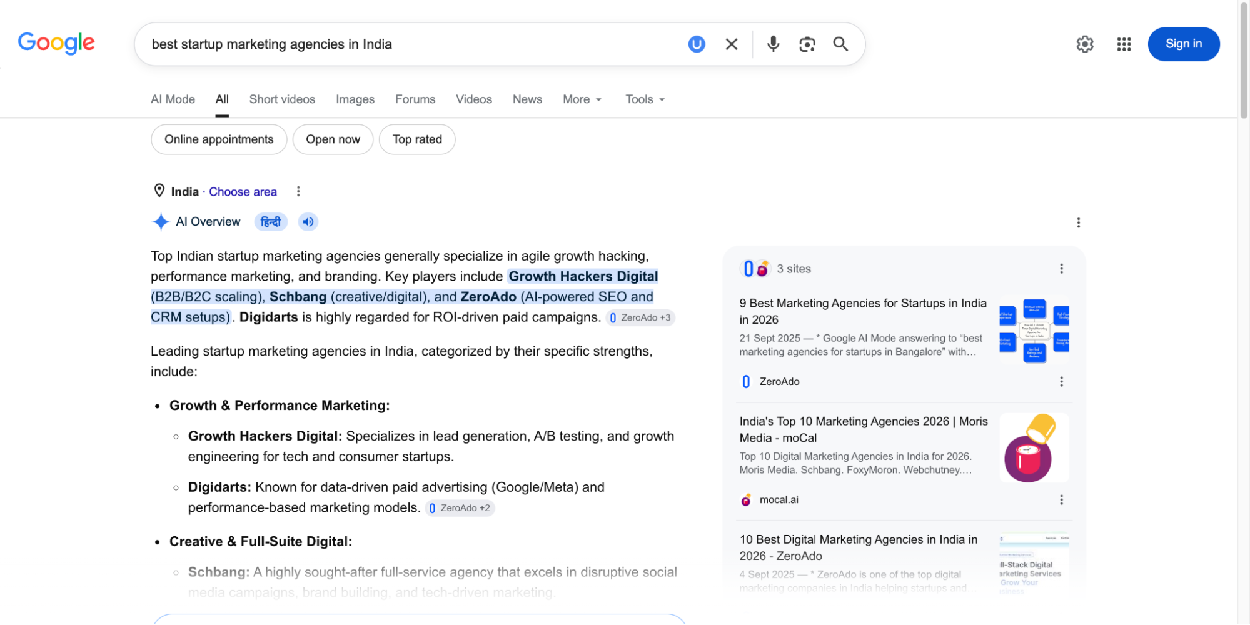Image resolution: width=1250 pixels, height=625 pixels.
Task: Start voice search with microphone icon
Action: tap(773, 44)
